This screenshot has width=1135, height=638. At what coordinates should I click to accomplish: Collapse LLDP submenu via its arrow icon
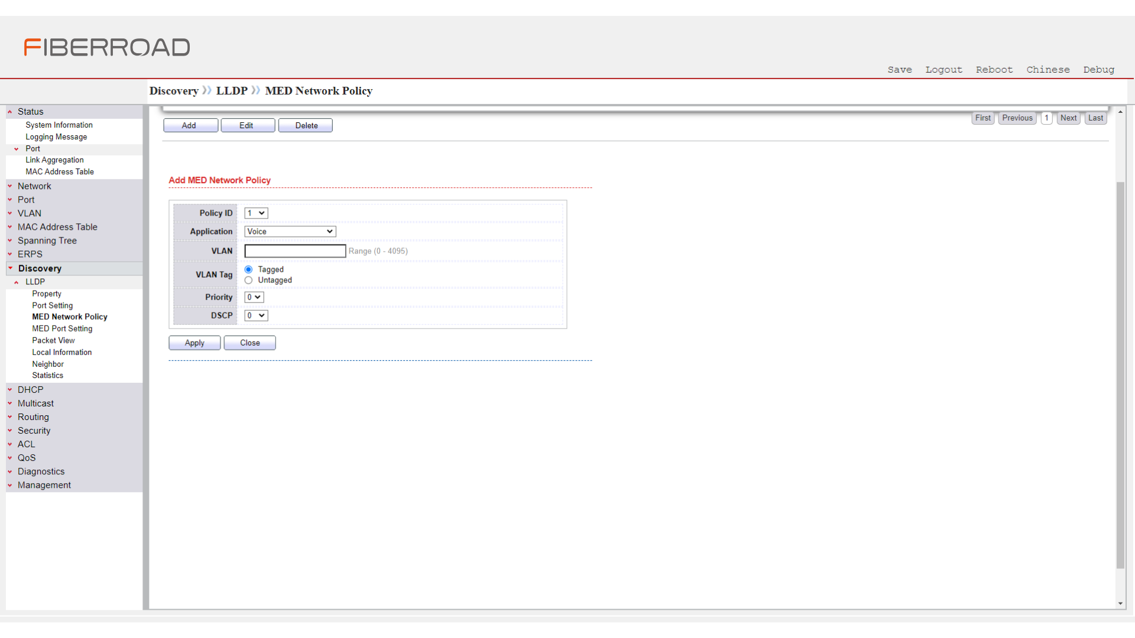[17, 282]
